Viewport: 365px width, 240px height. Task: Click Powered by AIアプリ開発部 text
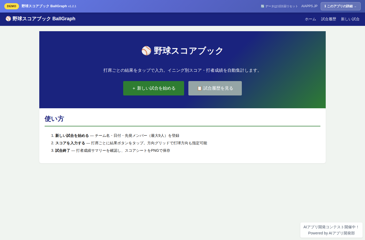tap(331, 233)
